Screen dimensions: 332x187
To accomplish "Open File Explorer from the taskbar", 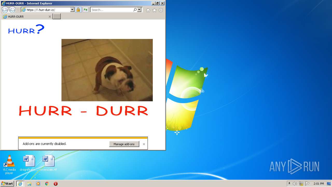I will tap(29, 184).
